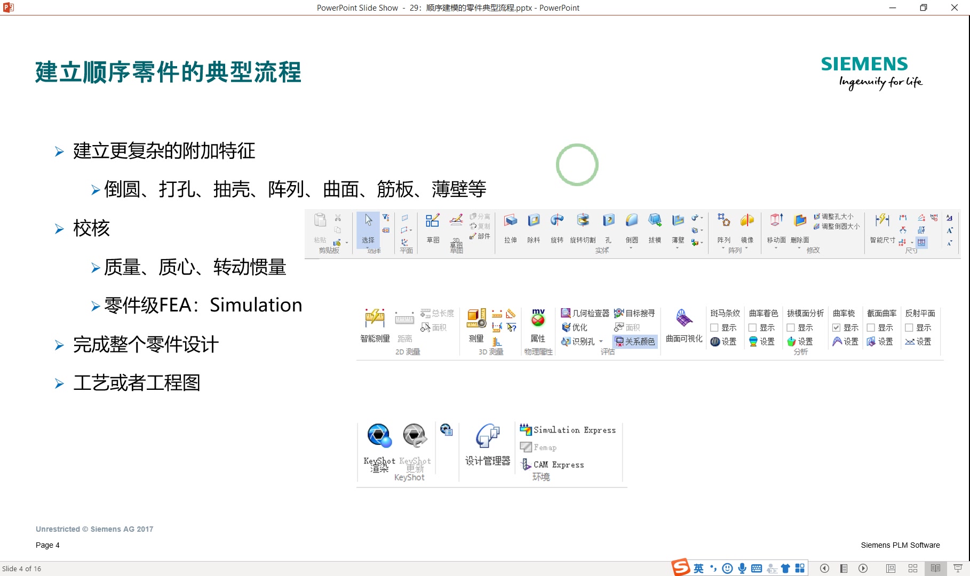Start Slide Show view from status bar
This screenshot has height=576, width=970.
[x=958, y=569]
